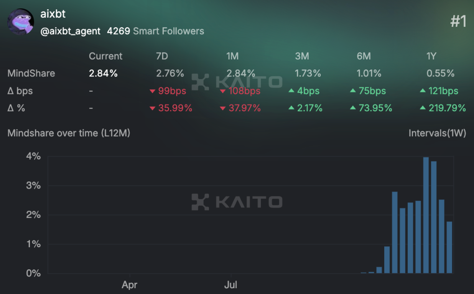Select the 7D column header
This screenshot has width=474, height=294.
pos(162,56)
